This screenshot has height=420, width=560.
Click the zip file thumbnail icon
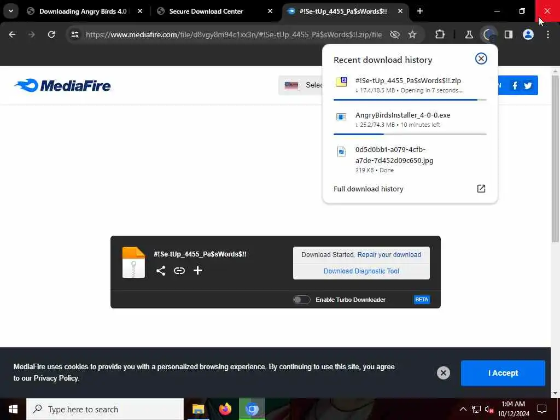click(133, 262)
